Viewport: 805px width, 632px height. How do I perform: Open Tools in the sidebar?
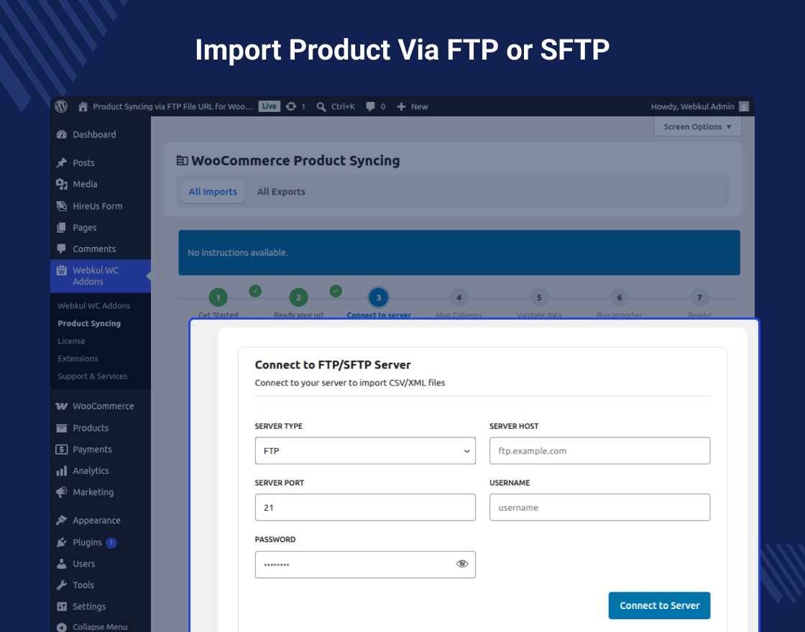[x=83, y=585]
